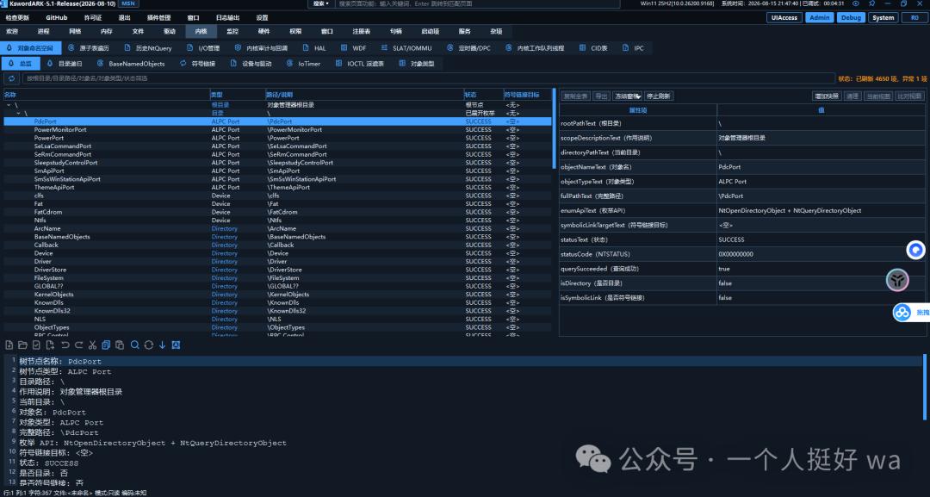Toggle the Admin privilege button
The height and width of the screenshot is (497, 930).
(820, 18)
